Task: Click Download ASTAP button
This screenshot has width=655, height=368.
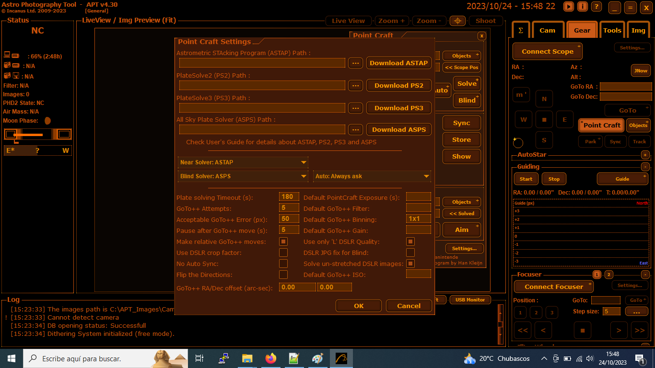Action: 399,63
